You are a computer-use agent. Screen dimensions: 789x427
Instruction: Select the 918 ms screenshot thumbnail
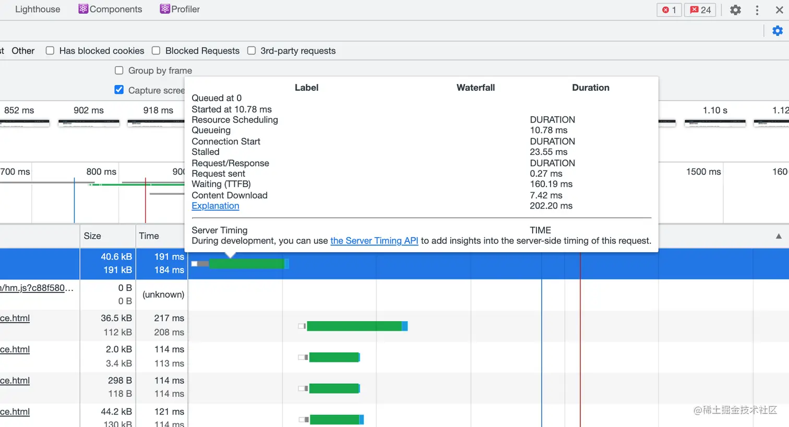pyautogui.click(x=156, y=124)
